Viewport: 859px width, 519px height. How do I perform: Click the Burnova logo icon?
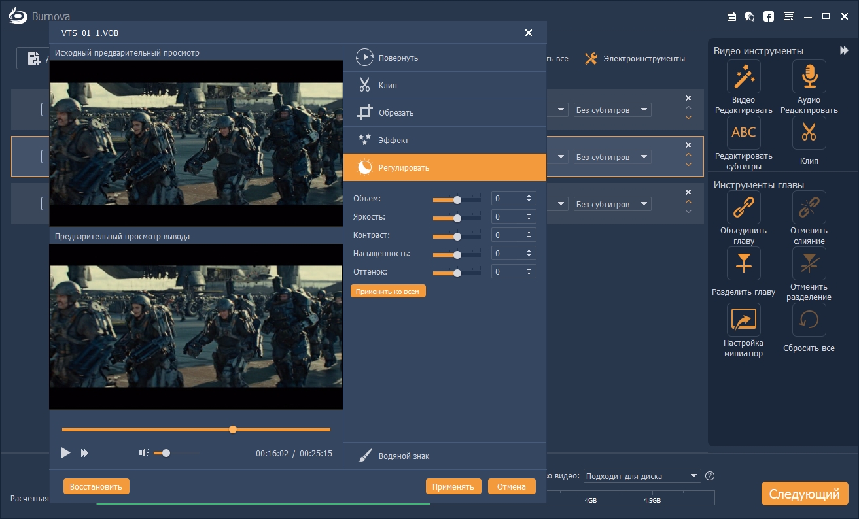click(x=18, y=16)
